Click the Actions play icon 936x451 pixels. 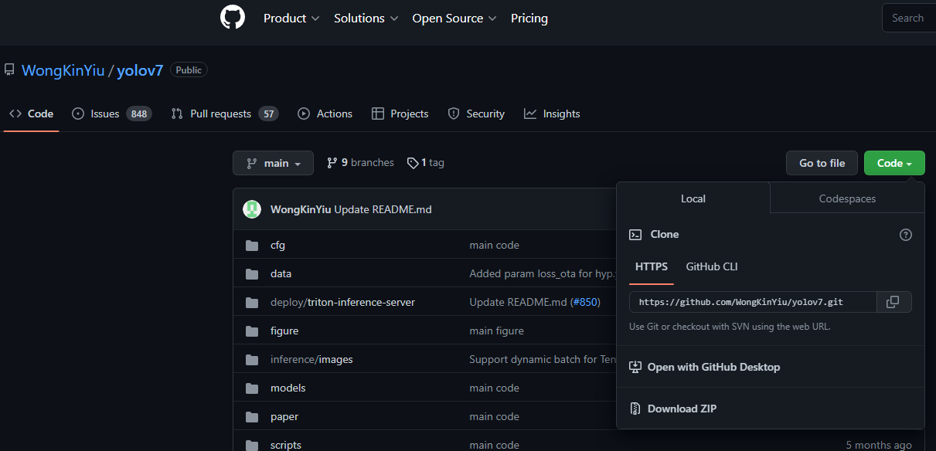click(x=304, y=114)
